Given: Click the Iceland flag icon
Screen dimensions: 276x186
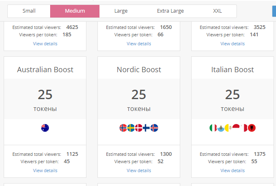Looking at the screenshot, I should point(154,128).
